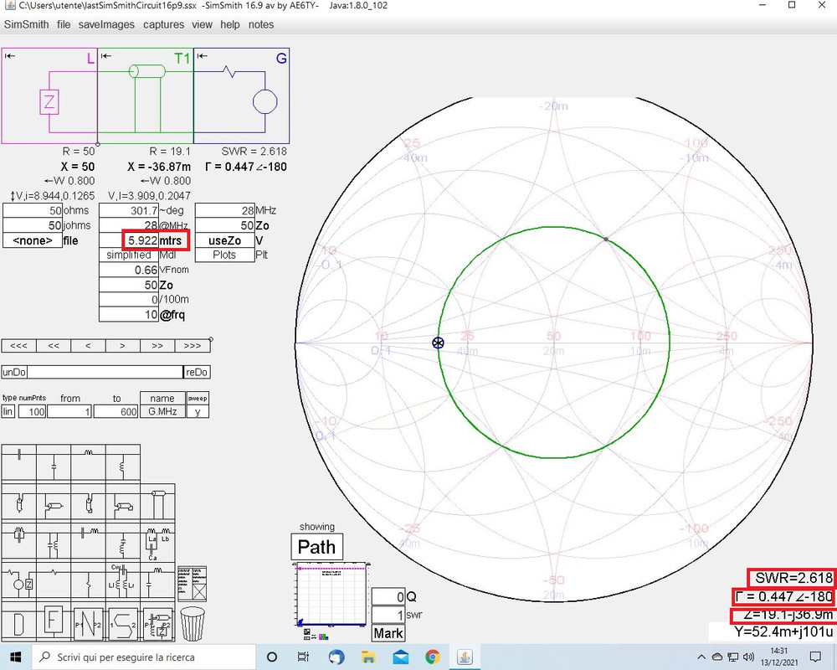Open the help menu
837x670 pixels.
230,24
